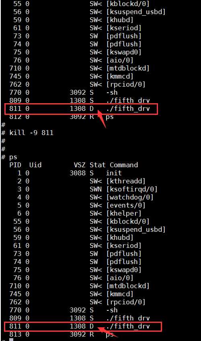Image resolution: width=201 pixels, height=341 pixels.
Task: Click the 3092 value in the PID 813 row
Action: pyautogui.click(x=78, y=334)
